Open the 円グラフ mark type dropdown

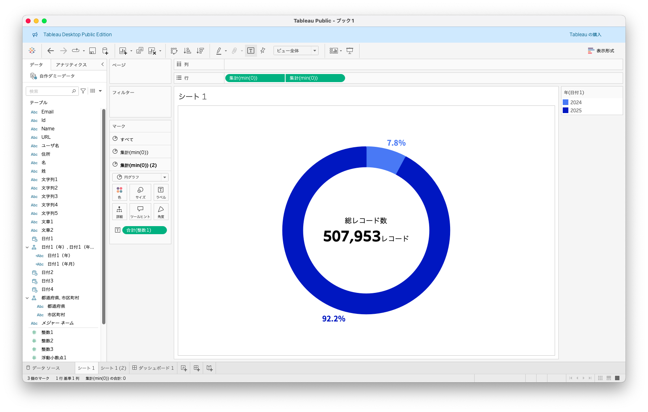click(x=140, y=177)
